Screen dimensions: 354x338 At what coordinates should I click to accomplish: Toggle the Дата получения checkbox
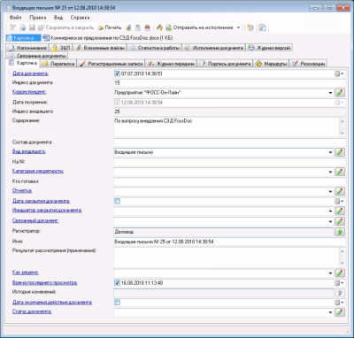click(117, 103)
